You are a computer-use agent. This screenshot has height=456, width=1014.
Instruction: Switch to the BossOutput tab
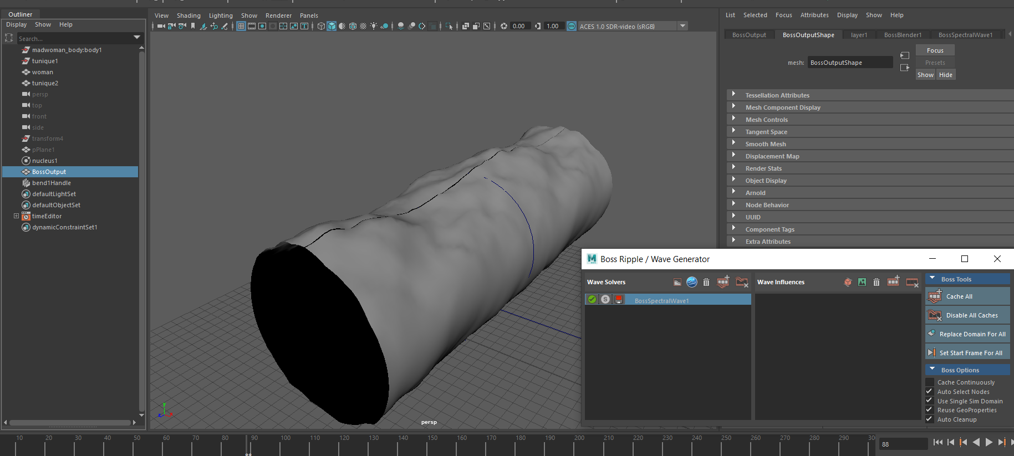pyautogui.click(x=749, y=35)
